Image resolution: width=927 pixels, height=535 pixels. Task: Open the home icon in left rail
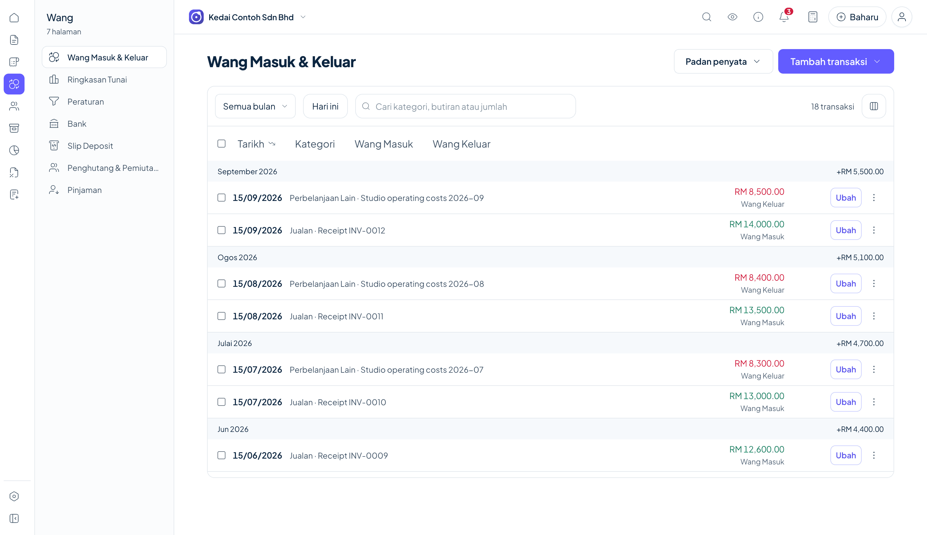[14, 17]
